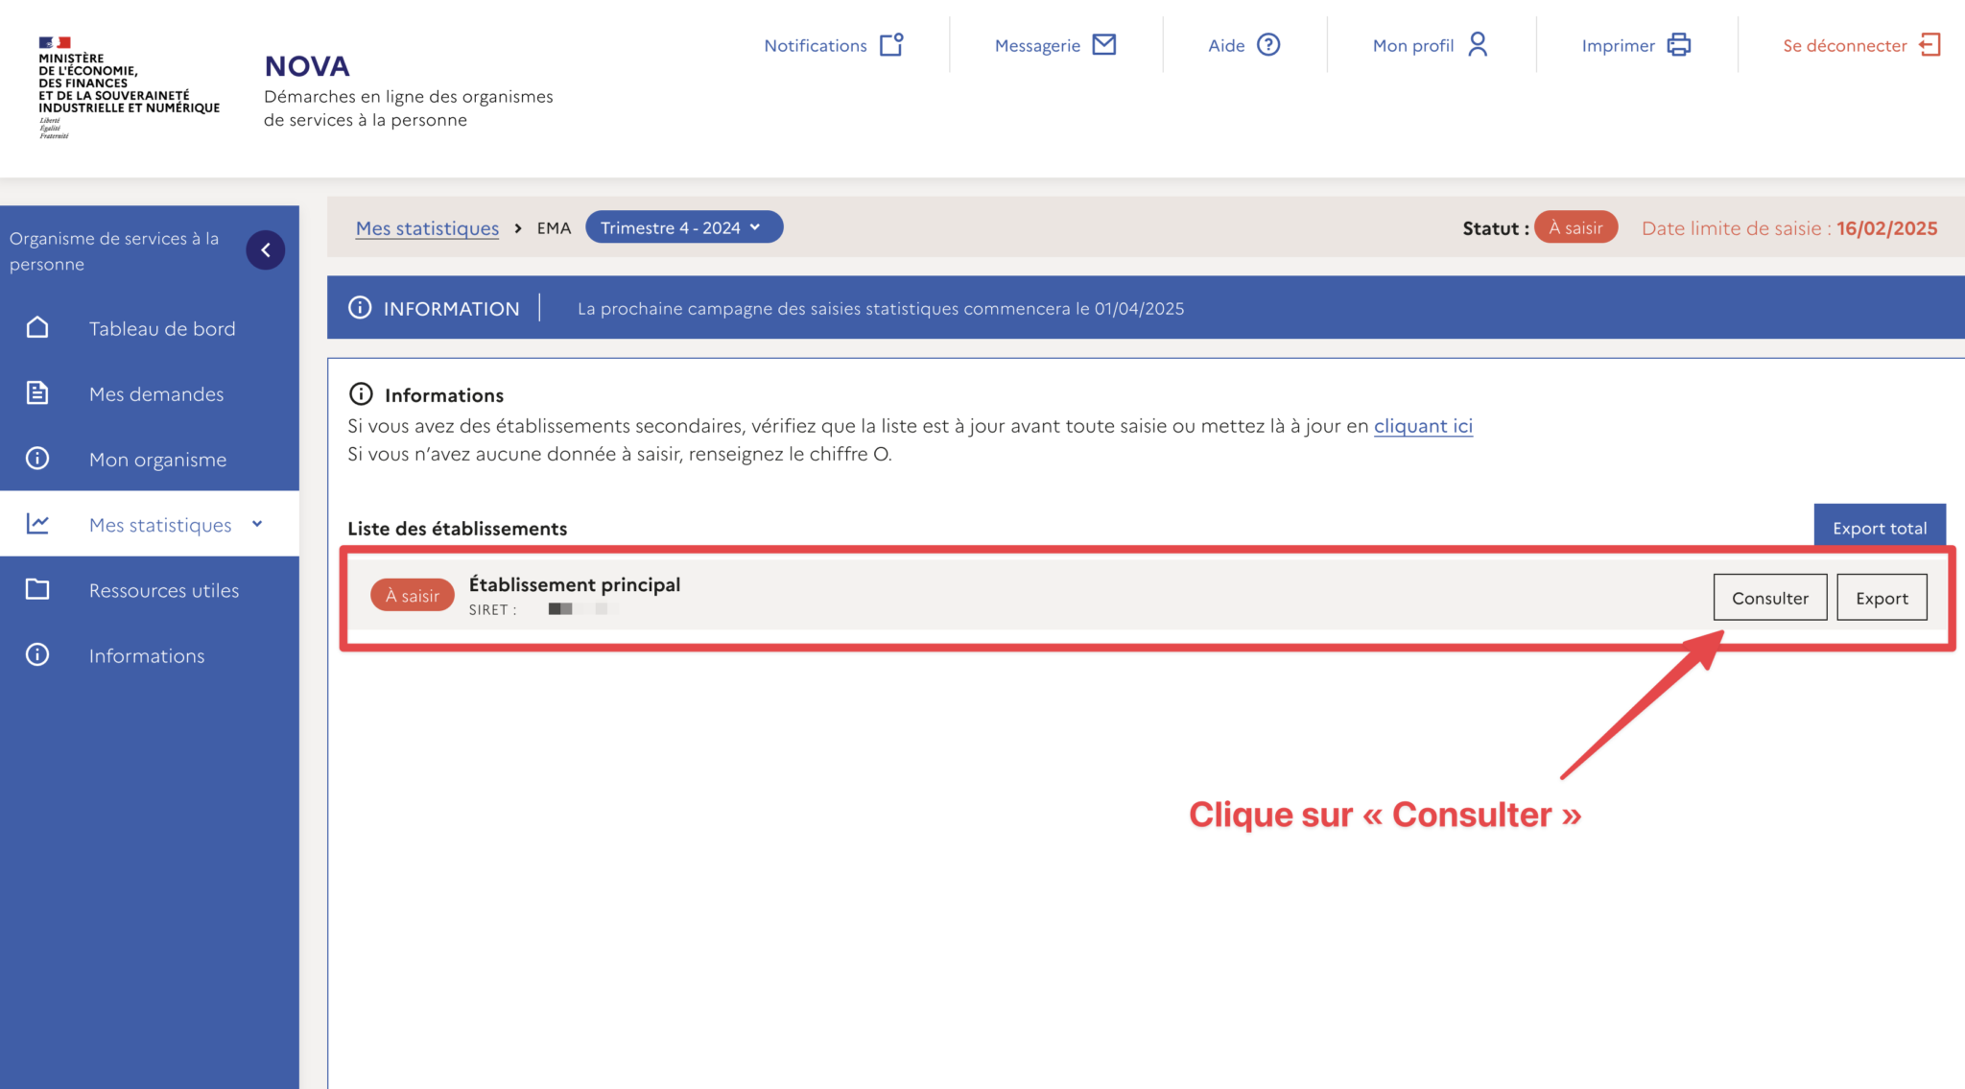Collapse the sidebar with the circular arrow
This screenshot has height=1089, width=1965.
pos(266,249)
